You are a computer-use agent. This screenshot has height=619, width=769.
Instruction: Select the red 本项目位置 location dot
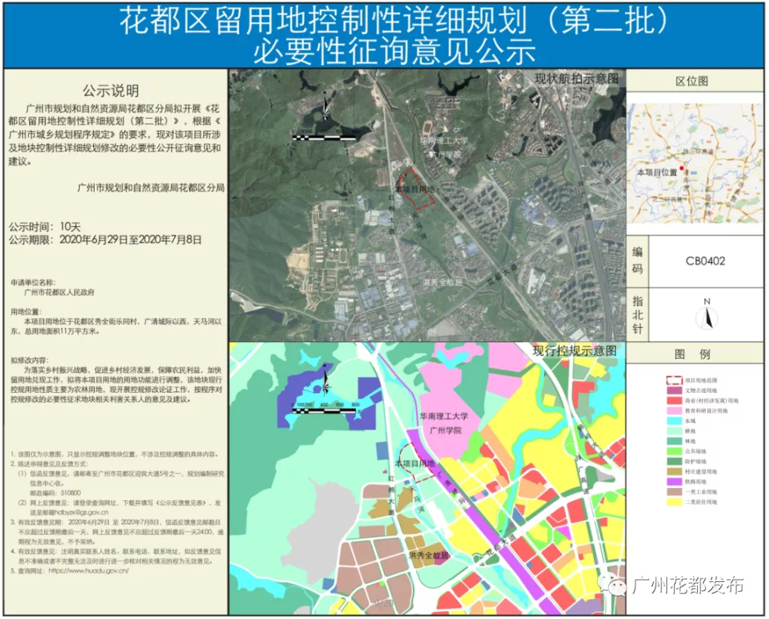682,168
